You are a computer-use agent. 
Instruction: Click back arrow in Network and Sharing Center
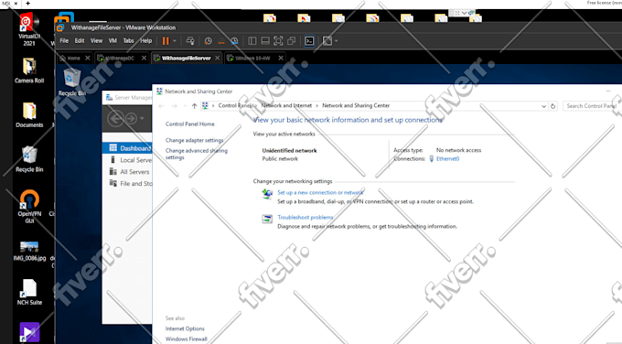pos(161,106)
